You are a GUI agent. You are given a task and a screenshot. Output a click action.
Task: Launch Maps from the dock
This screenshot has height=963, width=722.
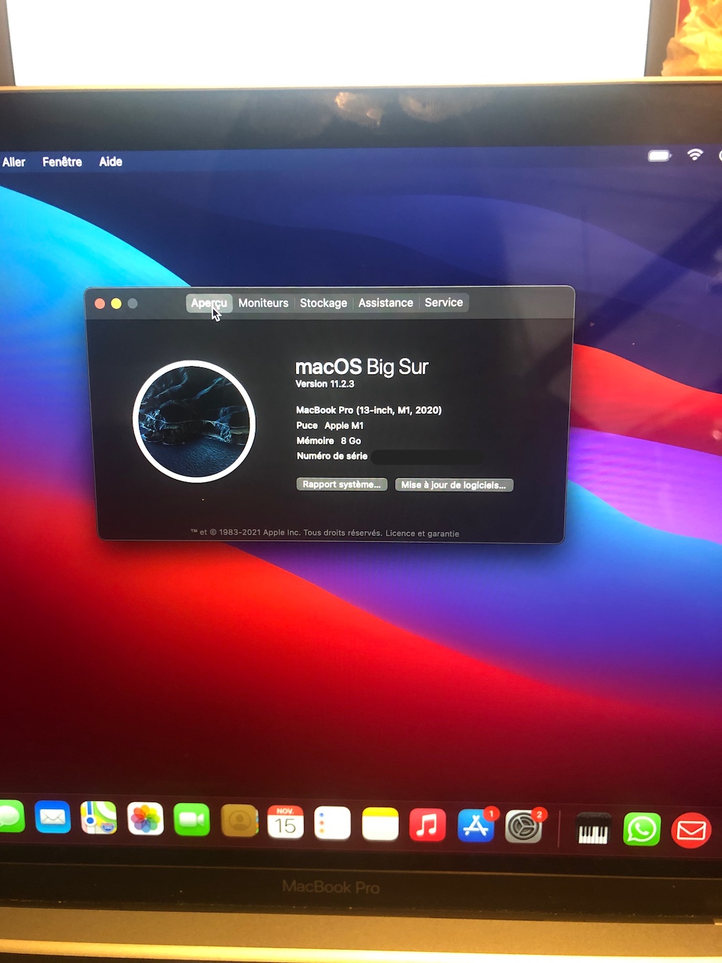[x=98, y=819]
